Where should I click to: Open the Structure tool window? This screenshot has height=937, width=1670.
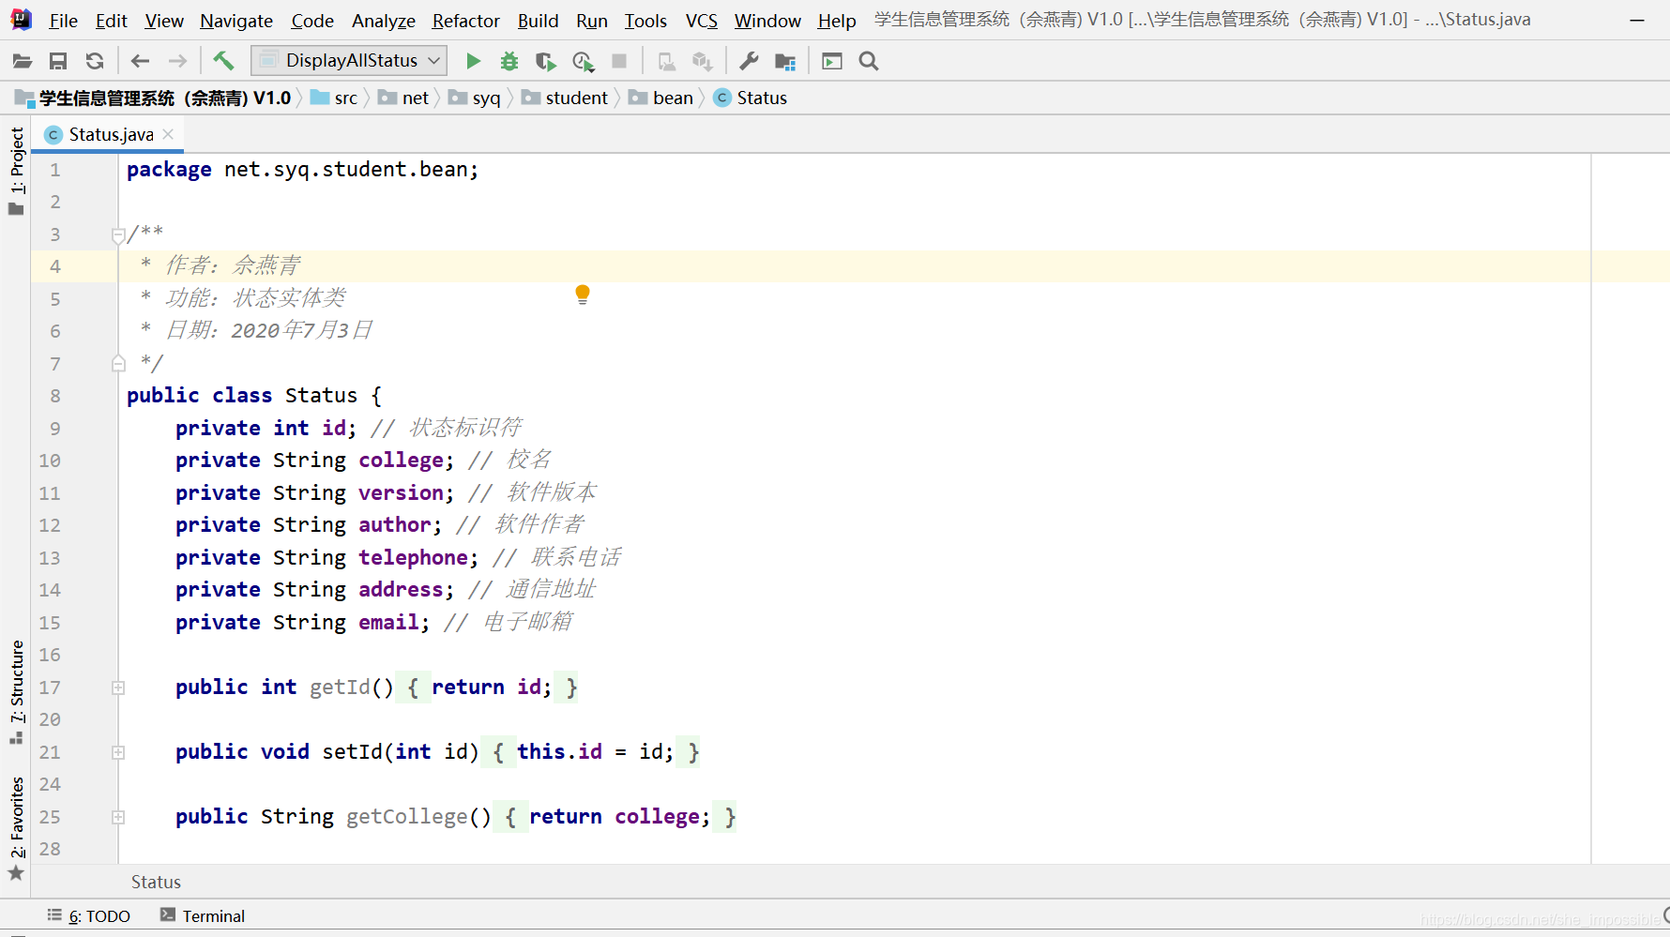(16, 691)
